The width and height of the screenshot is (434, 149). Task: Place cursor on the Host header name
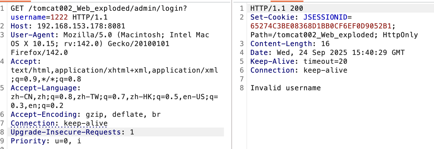click(x=19, y=26)
